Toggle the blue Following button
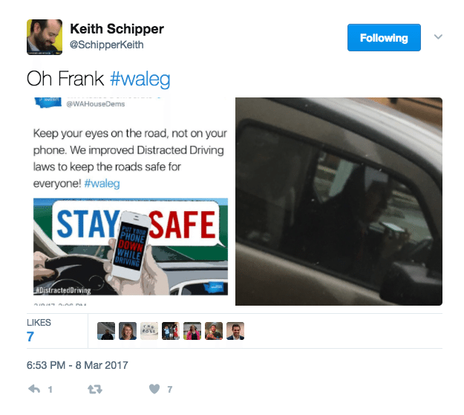This screenshot has height=415, width=464. (384, 38)
